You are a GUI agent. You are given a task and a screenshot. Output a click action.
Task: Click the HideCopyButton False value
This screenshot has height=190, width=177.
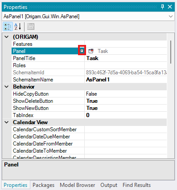click(x=91, y=94)
